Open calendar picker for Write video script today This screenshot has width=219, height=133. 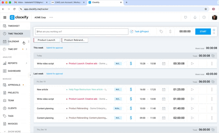pyautogui.click(x=164, y=64)
